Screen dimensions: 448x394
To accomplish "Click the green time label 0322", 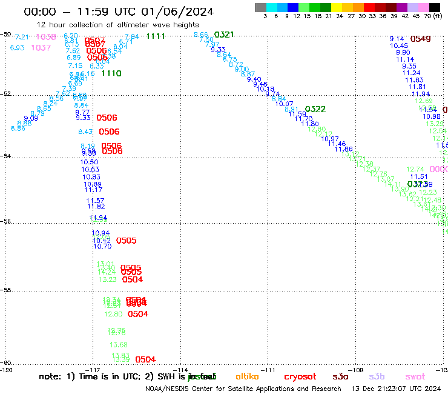I will 315,109.
